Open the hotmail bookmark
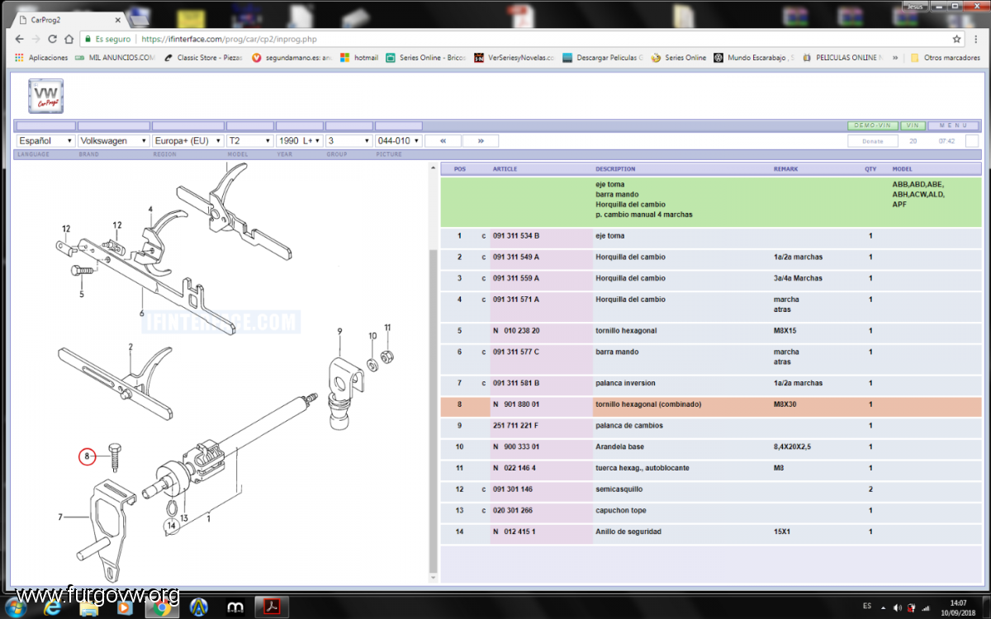Screen dimensions: 991x619 click(359, 58)
